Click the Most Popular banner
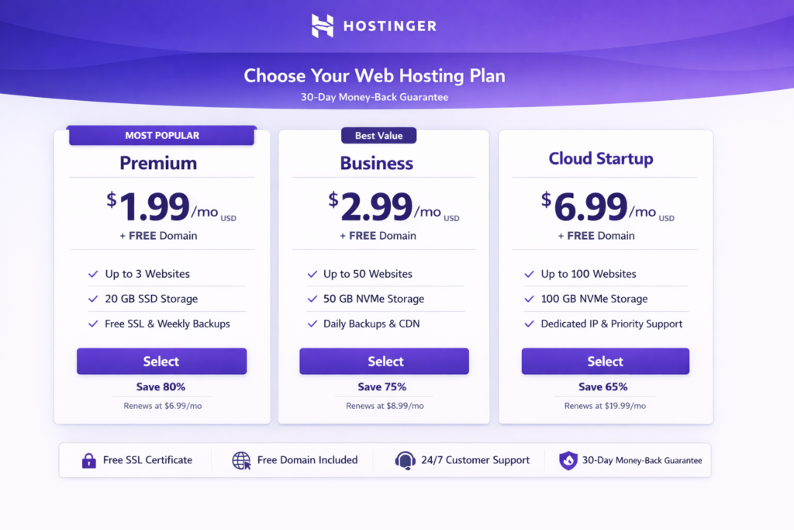This screenshot has height=530, width=794. [162, 136]
